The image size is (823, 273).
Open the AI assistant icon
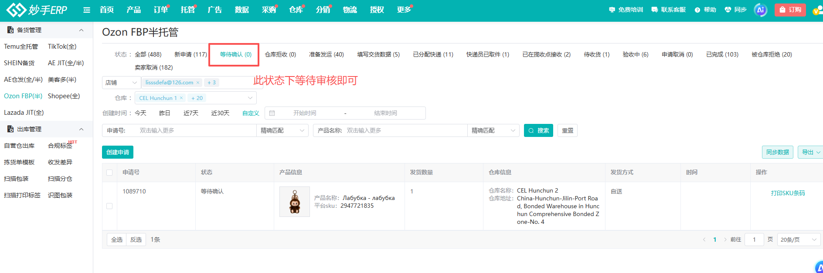(x=761, y=10)
